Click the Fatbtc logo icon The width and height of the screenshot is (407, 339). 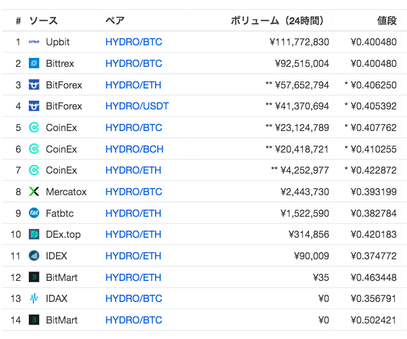34,213
